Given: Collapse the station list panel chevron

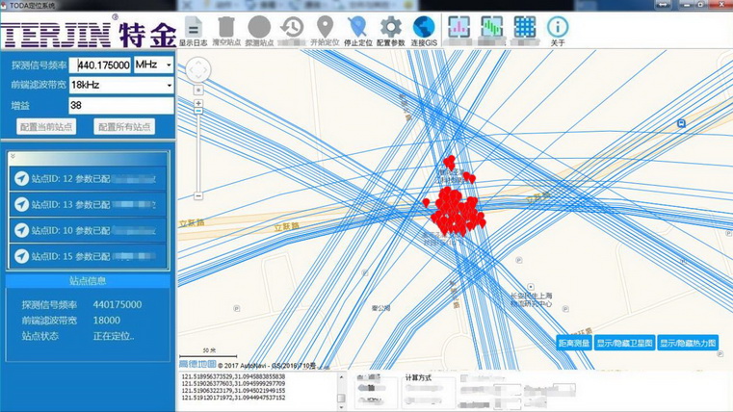Looking at the screenshot, I should (x=13, y=155).
